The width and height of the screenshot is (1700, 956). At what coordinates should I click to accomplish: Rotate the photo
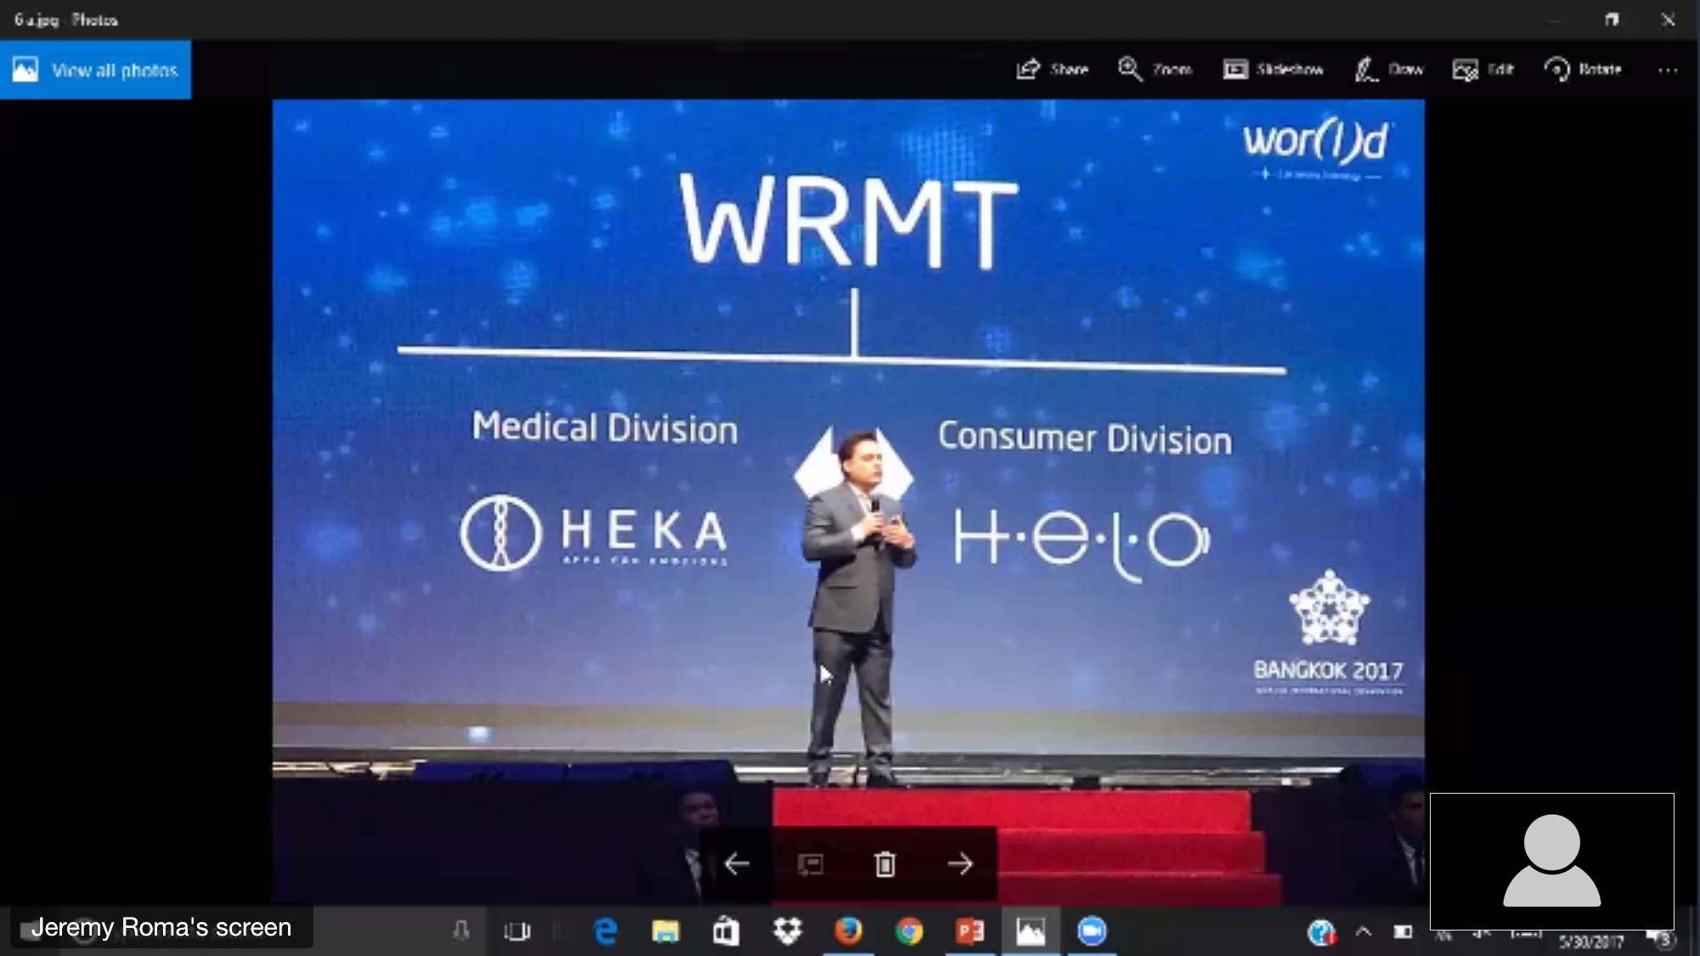1583,70
